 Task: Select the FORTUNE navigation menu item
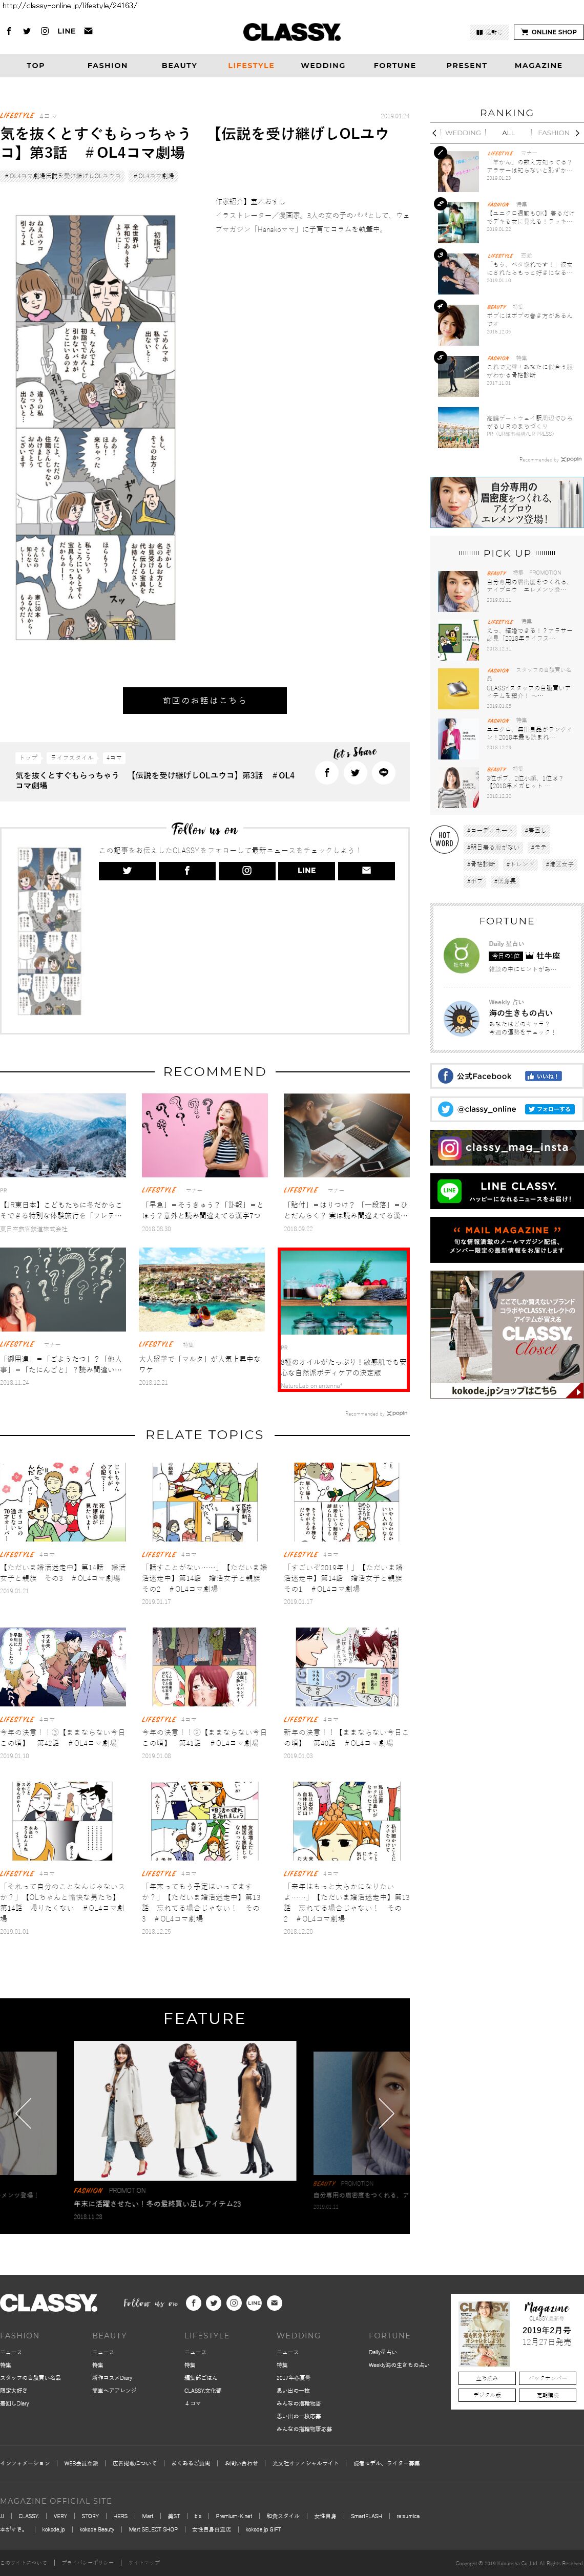pos(394,66)
